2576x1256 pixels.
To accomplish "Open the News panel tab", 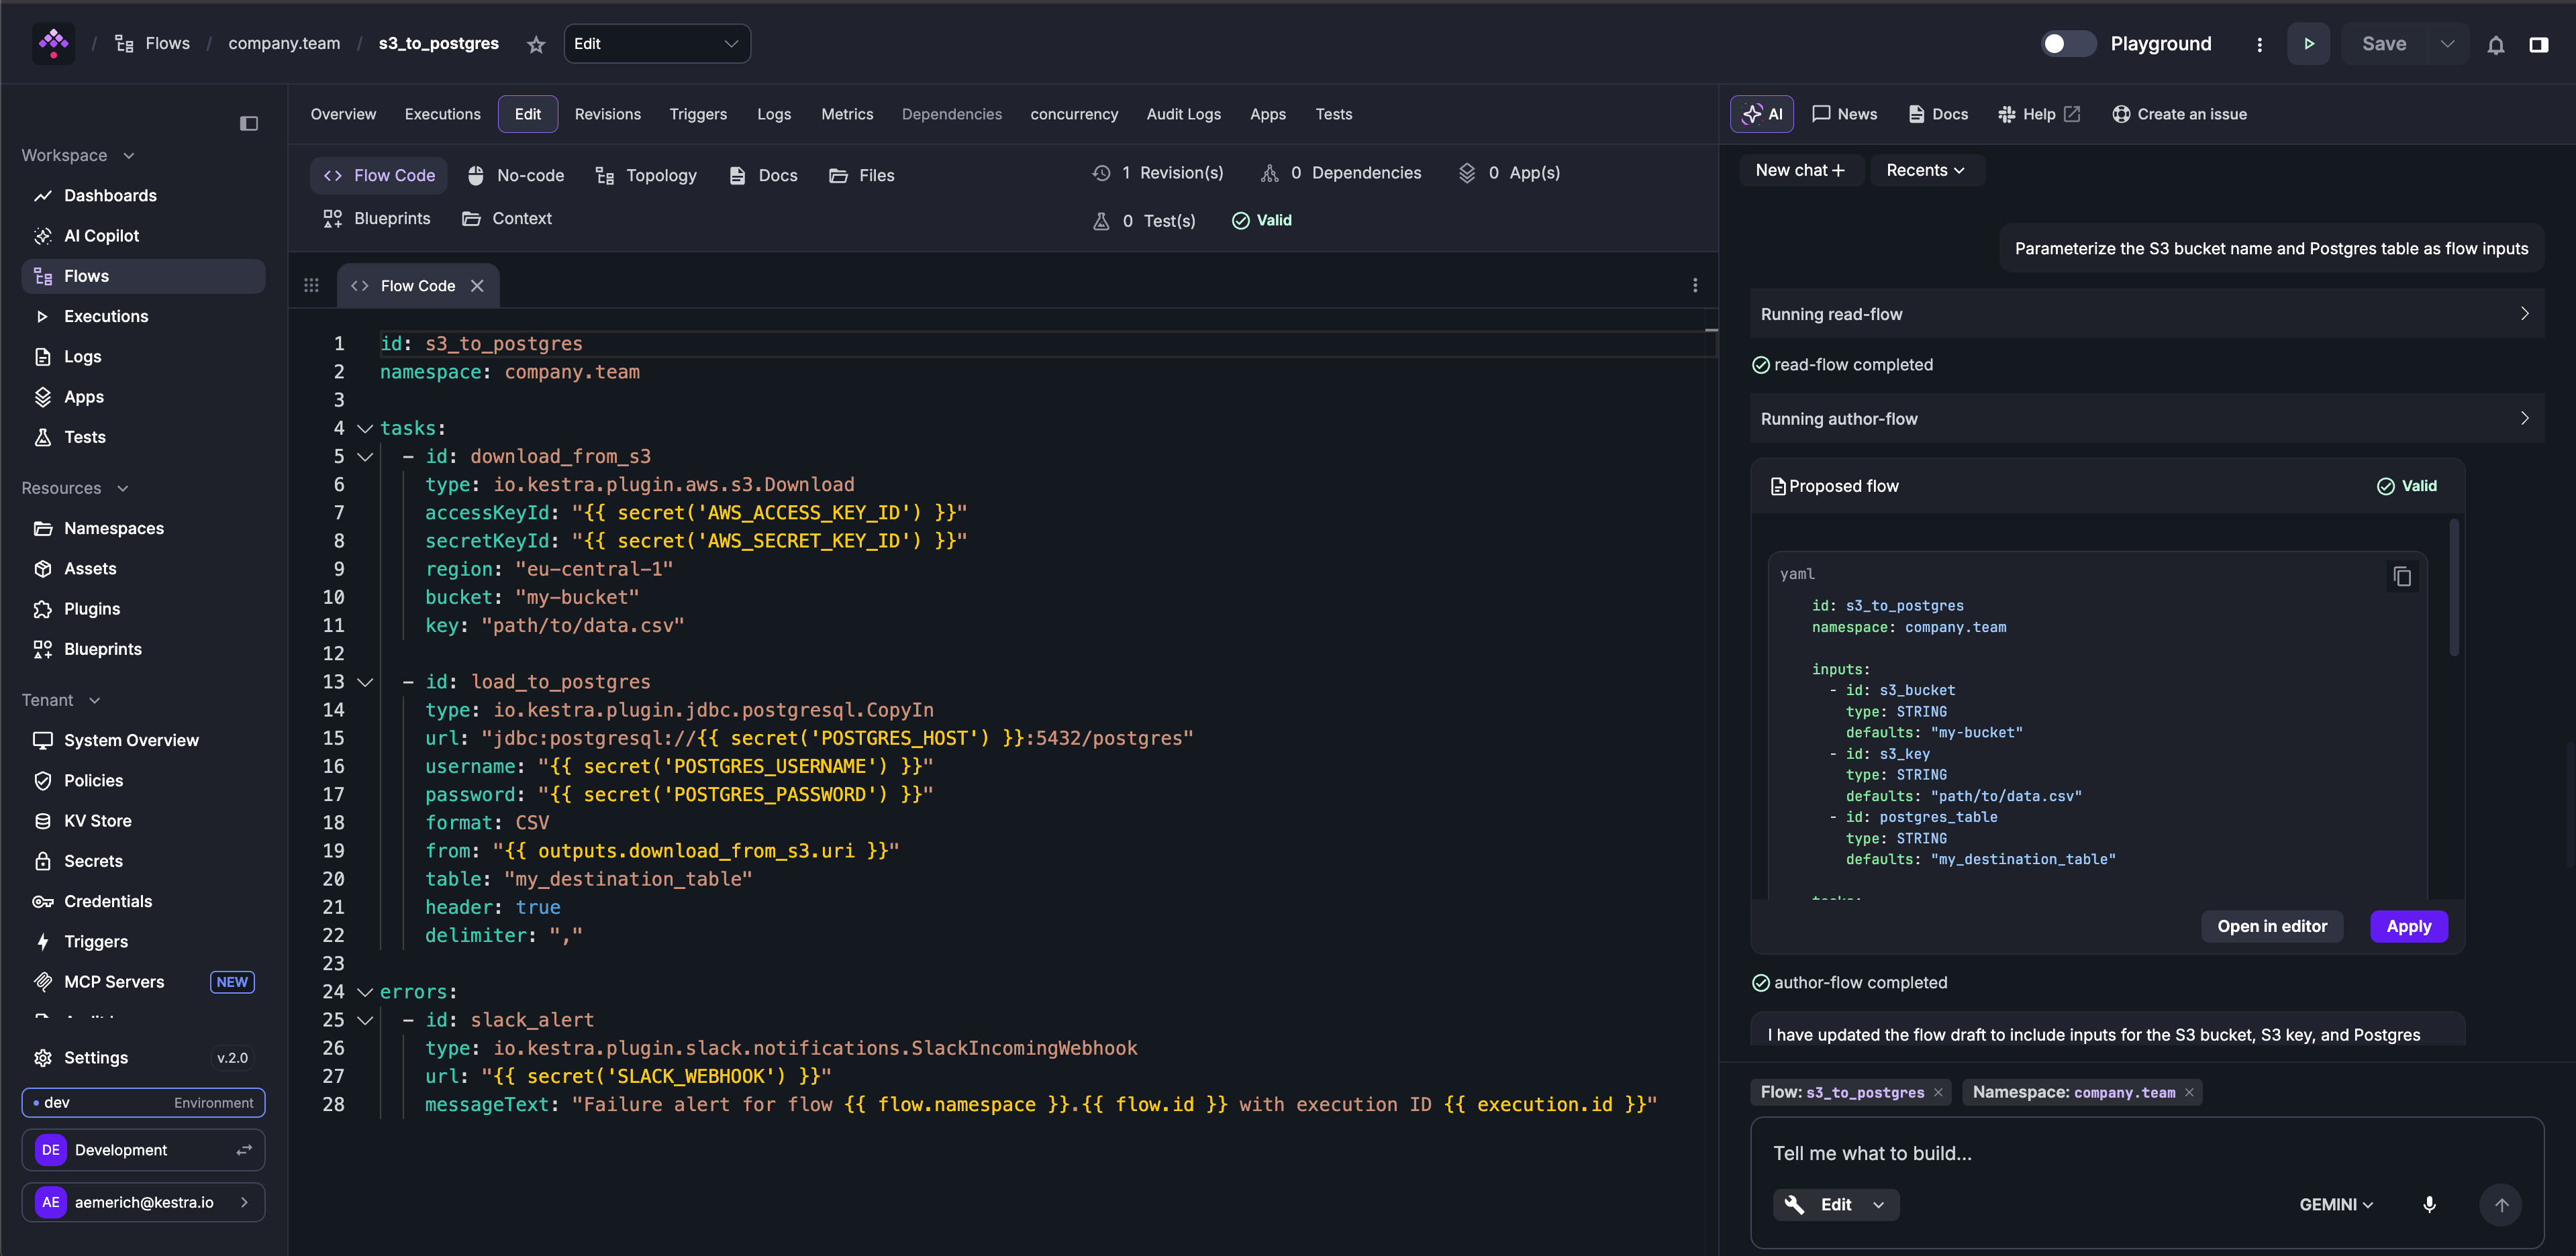I will tap(1845, 114).
